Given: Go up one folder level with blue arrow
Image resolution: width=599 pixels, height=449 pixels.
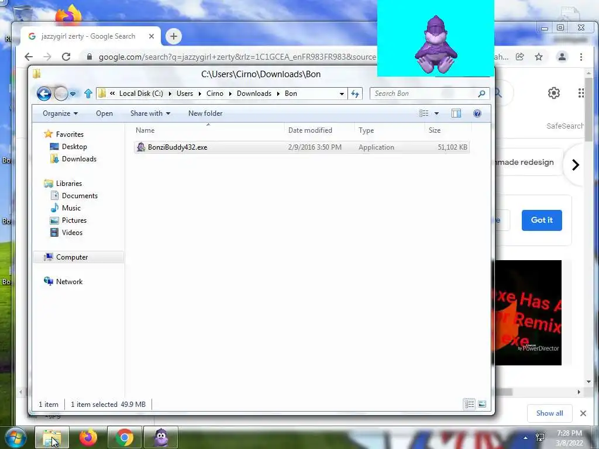Looking at the screenshot, I should click(x=88, y=94).
